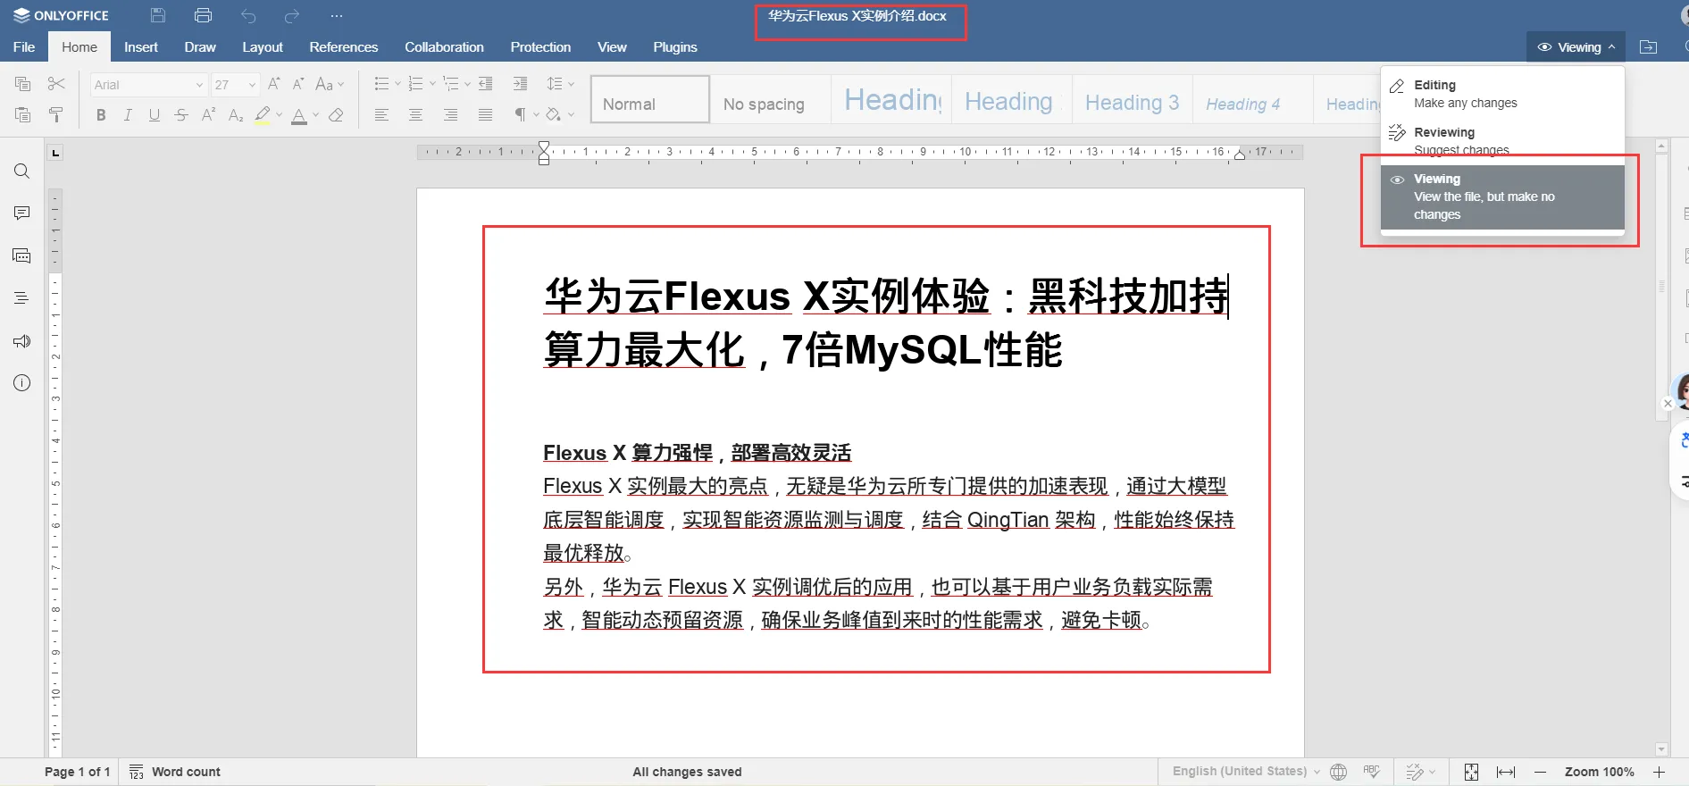Image resolution: width=1689 pixels, height=786 pixels.
Task: Toggle subscript formatting
Action: (236, 115)
